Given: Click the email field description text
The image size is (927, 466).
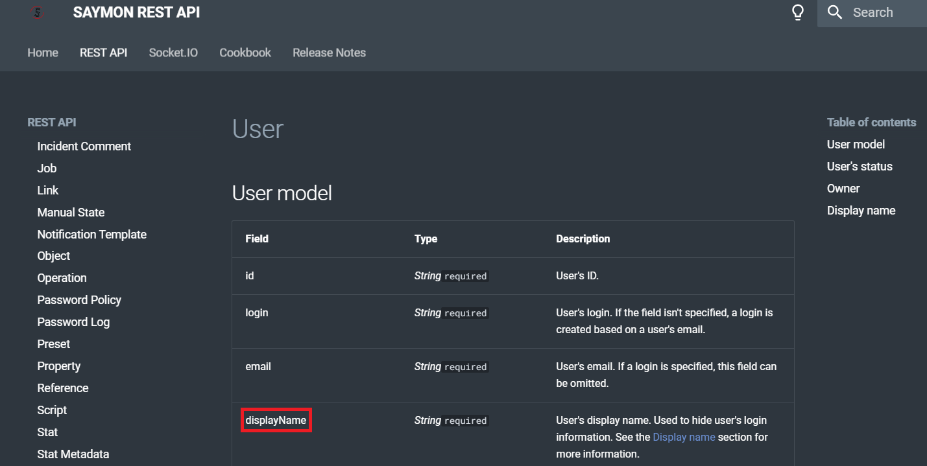Looking at the screenshot, I should (666, 375).
